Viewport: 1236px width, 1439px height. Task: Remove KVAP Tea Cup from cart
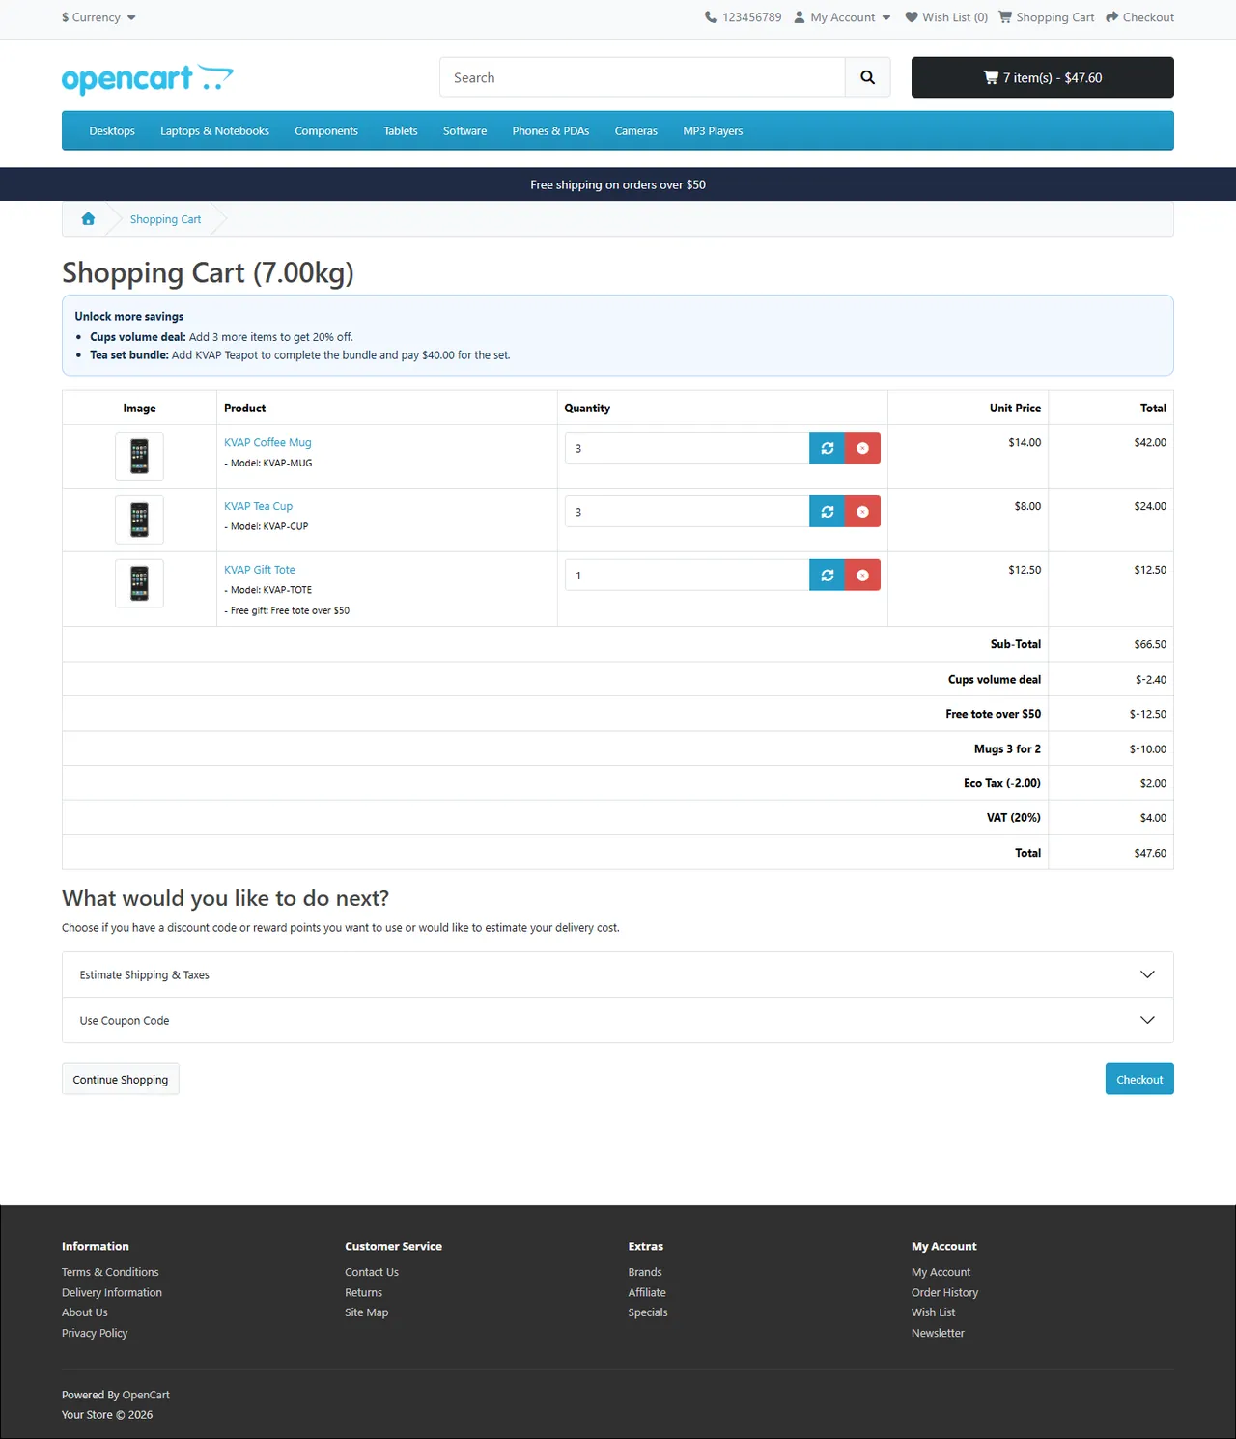point(862,512)
